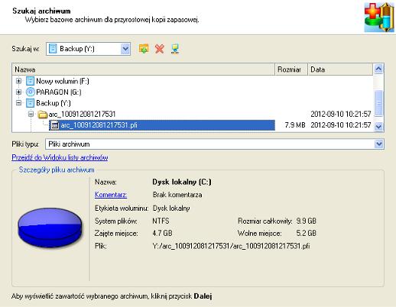Click the Komentarz link
The width and height of the screenshot is (396, 307).
[x=111, y=195]
